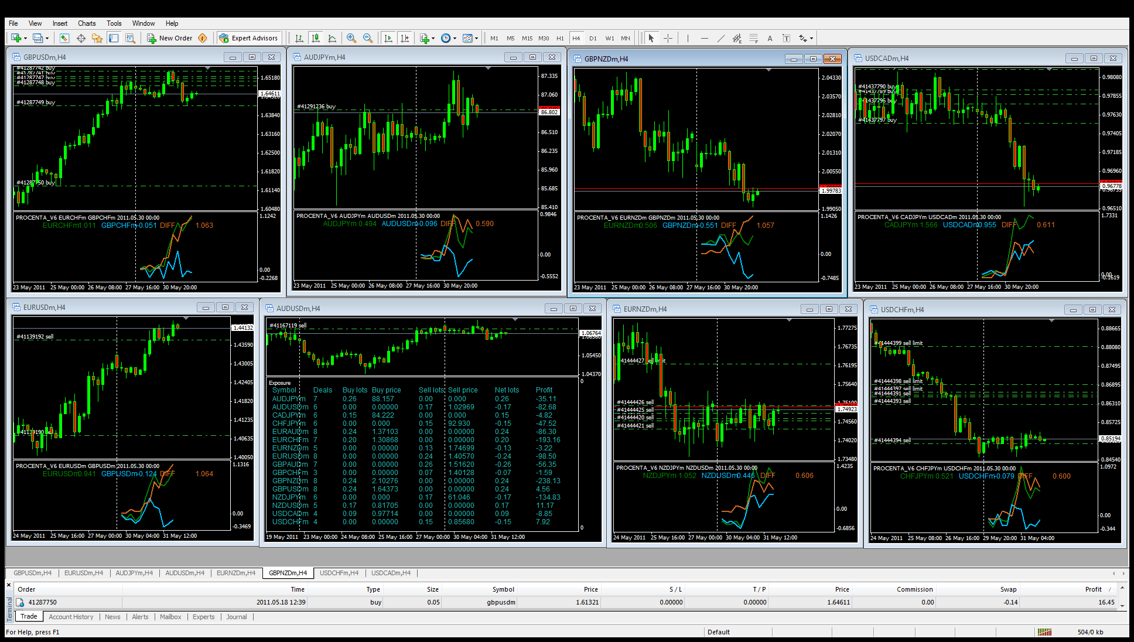Viewport: 1134px width, 642px height.
Task: Show the Market Watch window
Action: point(64,38)
